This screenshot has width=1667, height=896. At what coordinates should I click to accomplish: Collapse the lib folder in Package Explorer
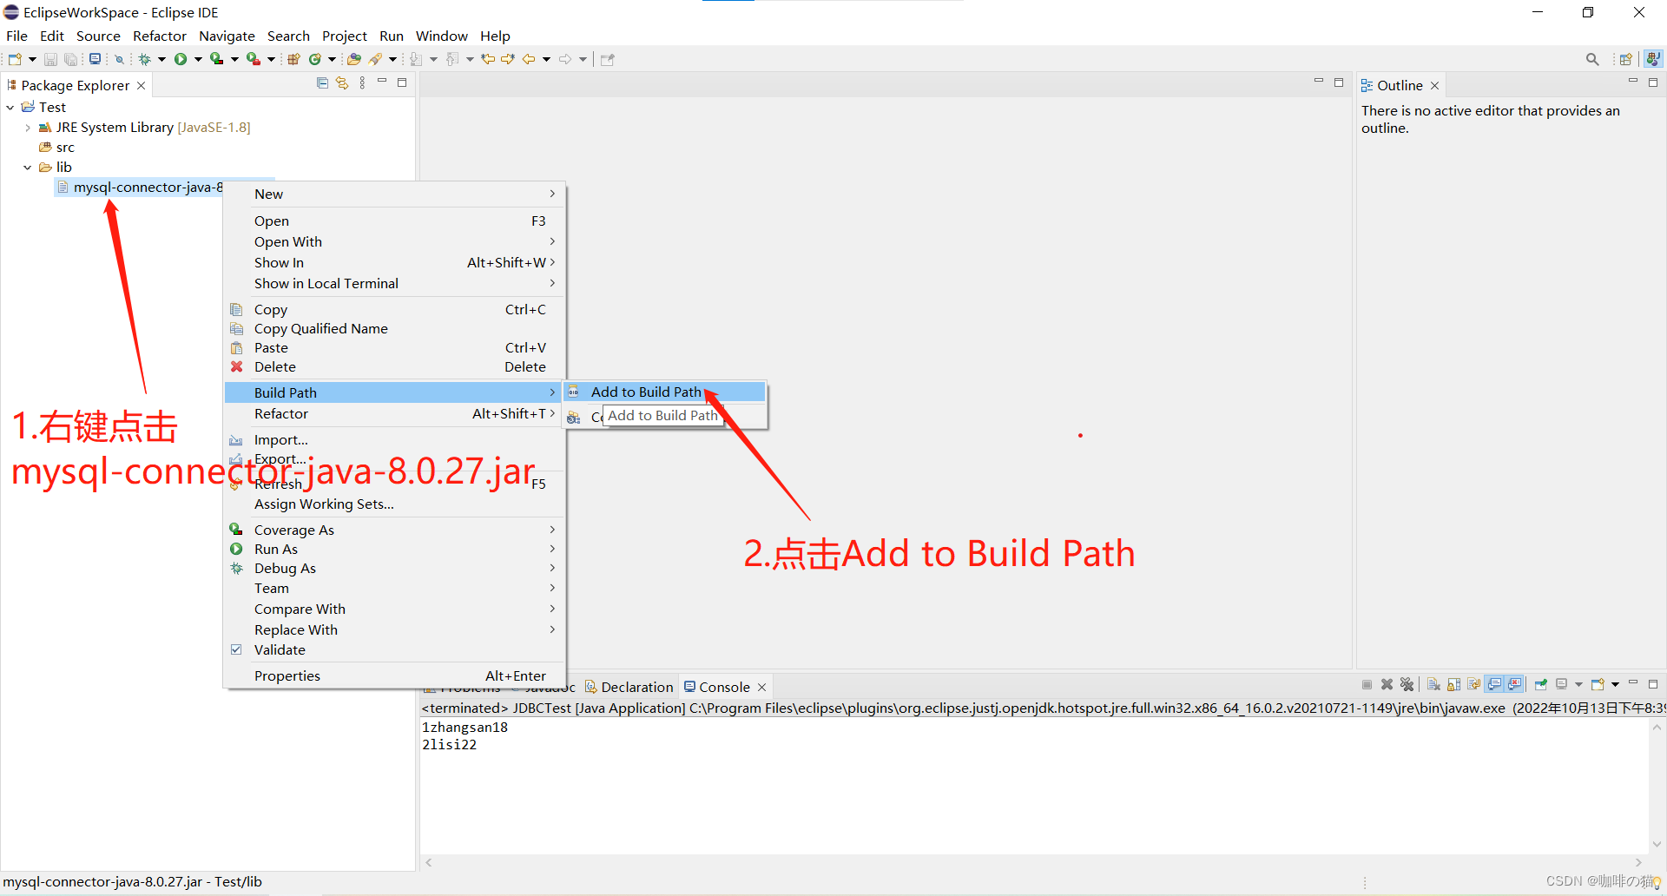(x=27, y=167)
